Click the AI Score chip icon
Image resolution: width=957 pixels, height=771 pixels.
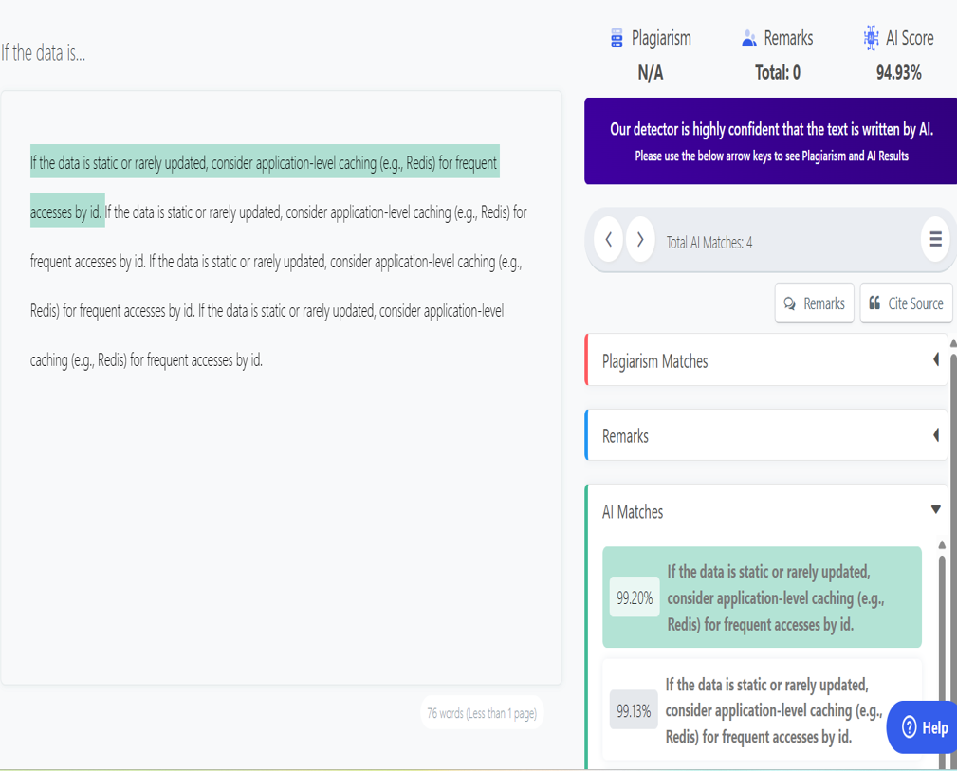(870, 38)
